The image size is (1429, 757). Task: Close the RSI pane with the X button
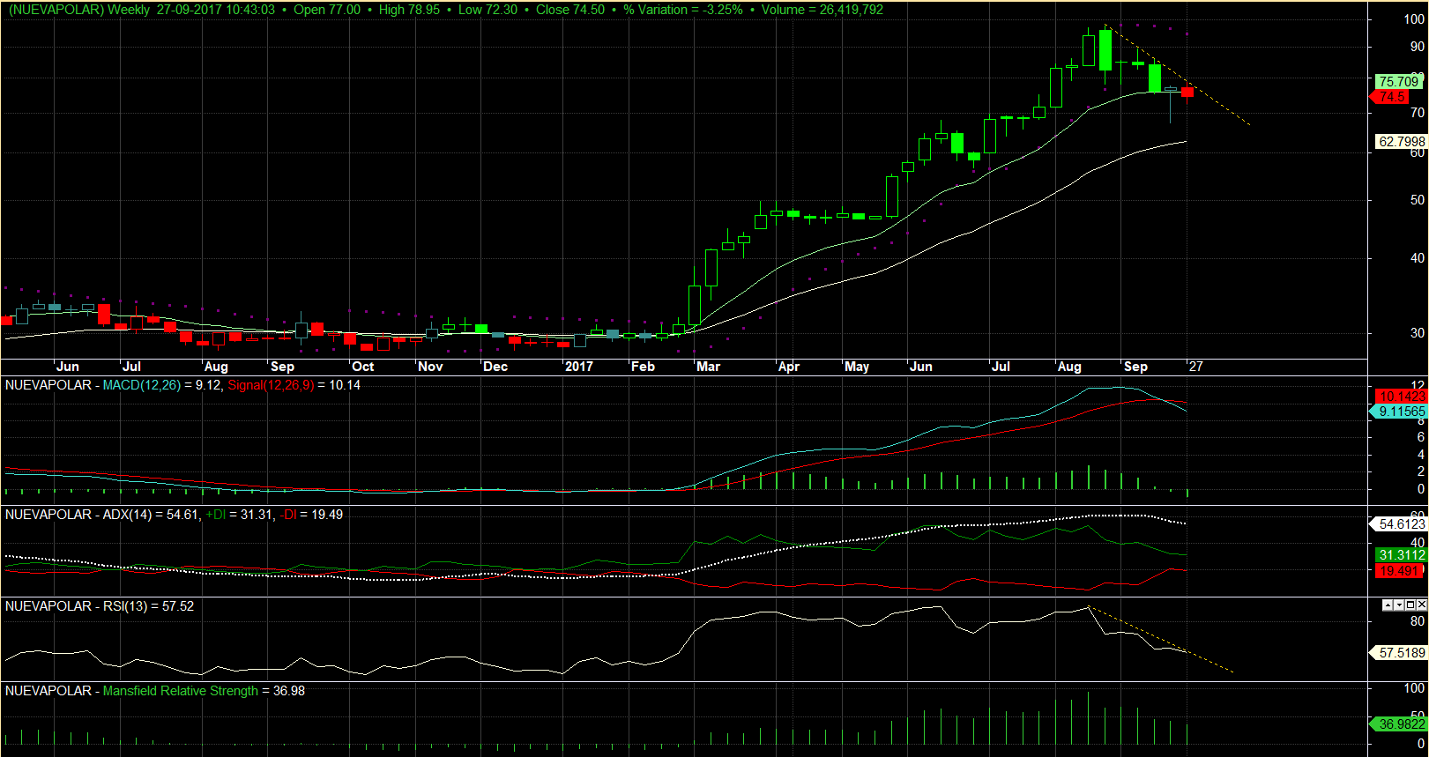[1422, 605]
